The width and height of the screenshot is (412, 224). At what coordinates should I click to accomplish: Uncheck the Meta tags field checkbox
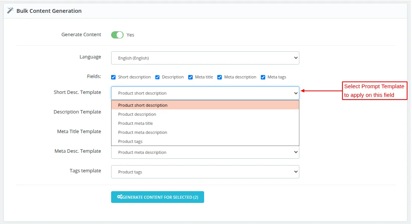(x=263, y=77)
